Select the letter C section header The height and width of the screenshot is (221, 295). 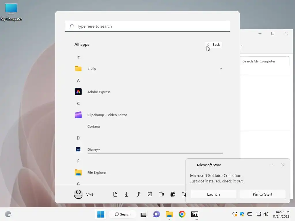coord(78,103)
